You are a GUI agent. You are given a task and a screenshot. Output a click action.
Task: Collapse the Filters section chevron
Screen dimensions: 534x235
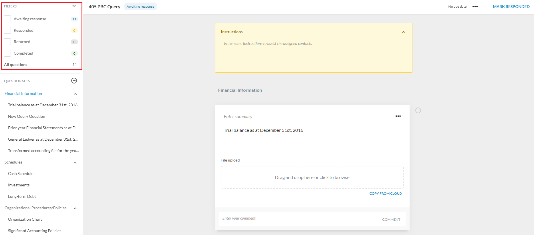pos(74,6)
